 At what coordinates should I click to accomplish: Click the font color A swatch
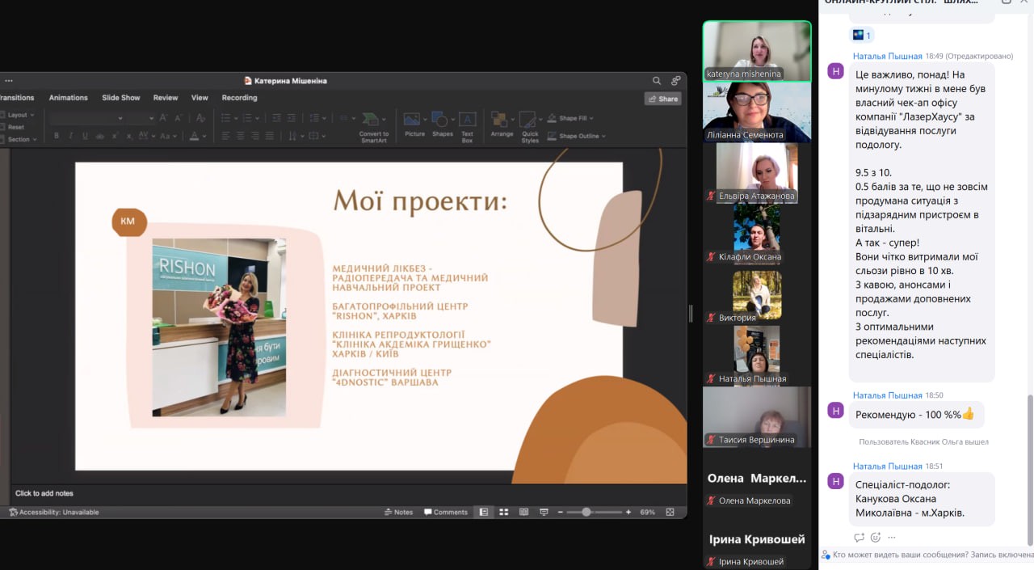tap(194, 136)
